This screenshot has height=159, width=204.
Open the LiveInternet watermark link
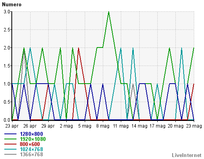187,155
